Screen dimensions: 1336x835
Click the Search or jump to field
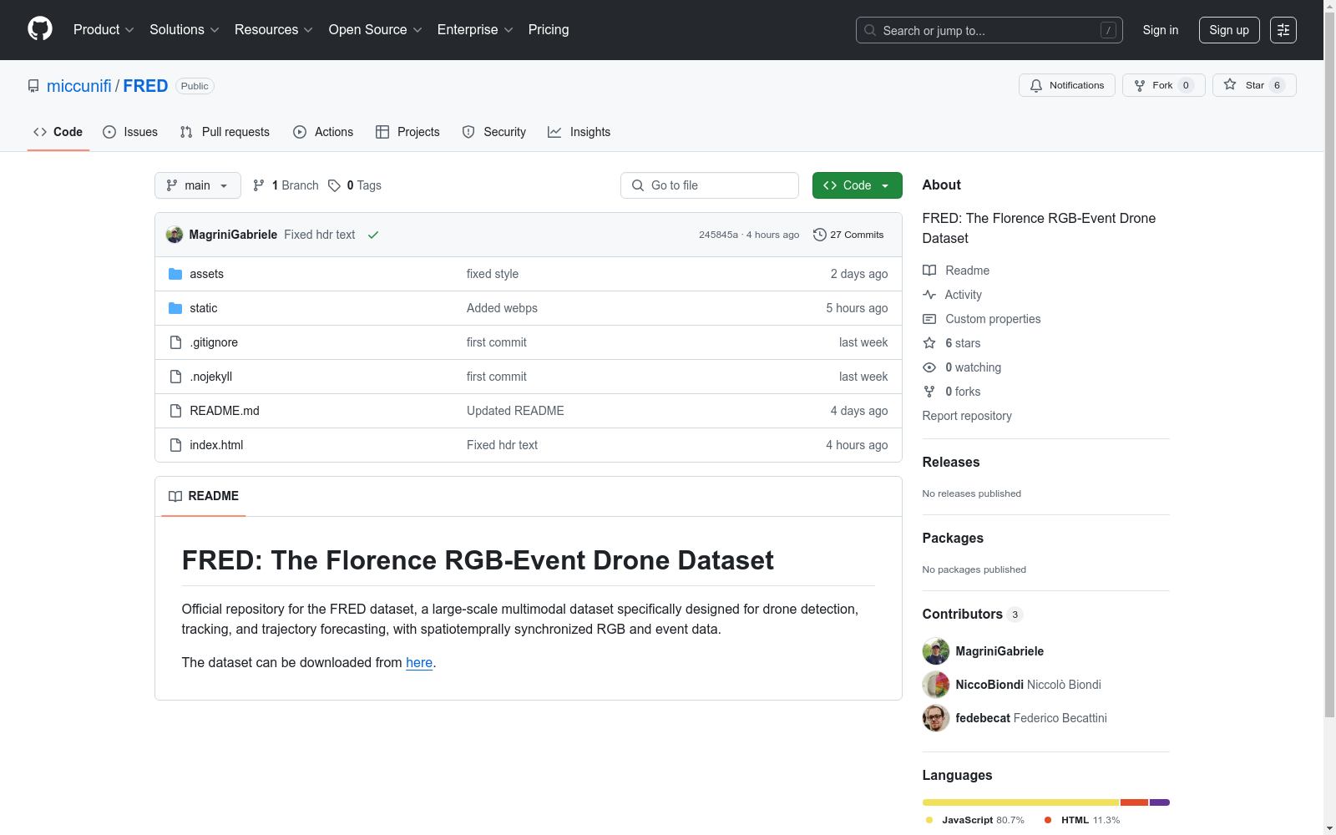pos(989,30)
